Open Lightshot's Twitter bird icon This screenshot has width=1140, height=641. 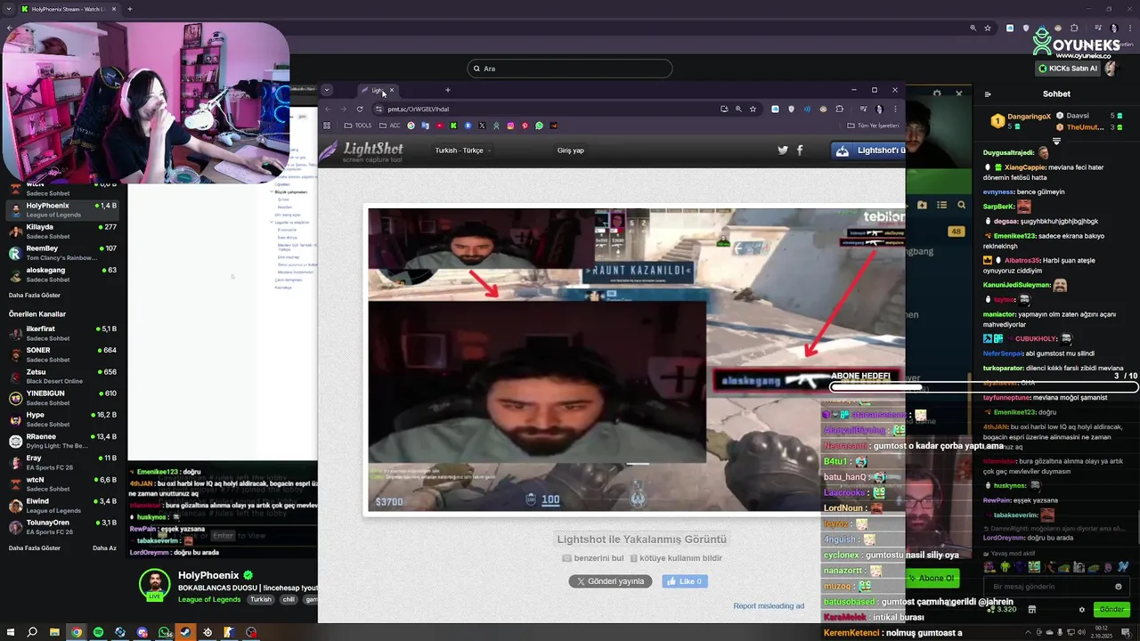(783, 150)
